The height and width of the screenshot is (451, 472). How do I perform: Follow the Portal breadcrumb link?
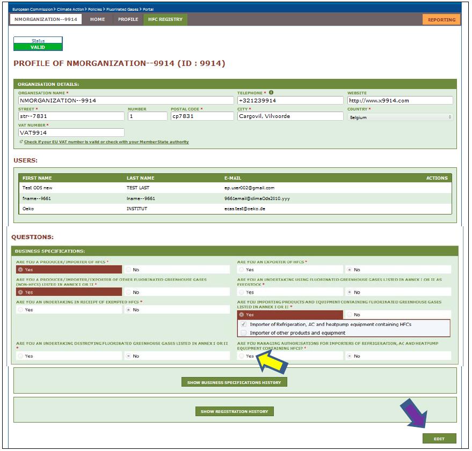point(148,9)
